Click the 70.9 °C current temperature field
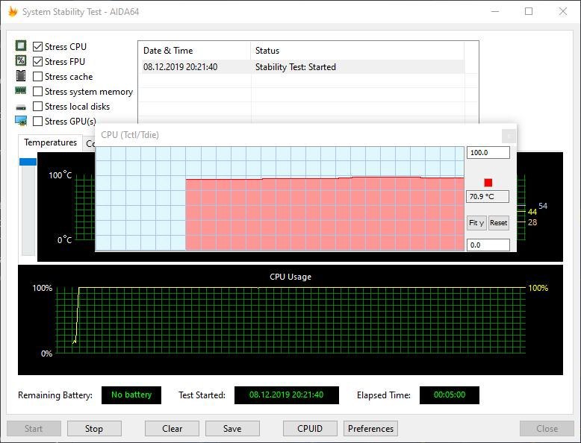 coord(488,197)
